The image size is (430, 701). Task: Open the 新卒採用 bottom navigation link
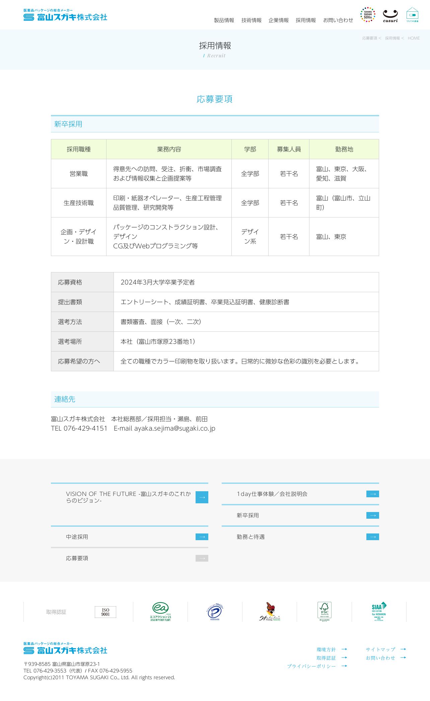point(248,515)
